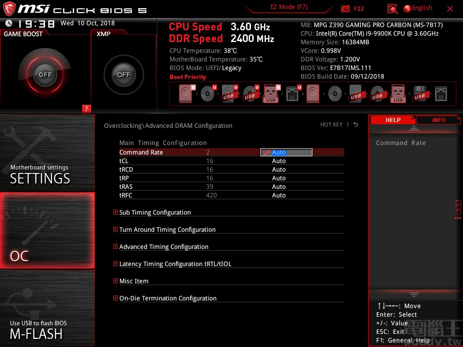Open the BIOS search magnifier icon
The height and width of the screenshot is (347, 463).
[392, 9]
